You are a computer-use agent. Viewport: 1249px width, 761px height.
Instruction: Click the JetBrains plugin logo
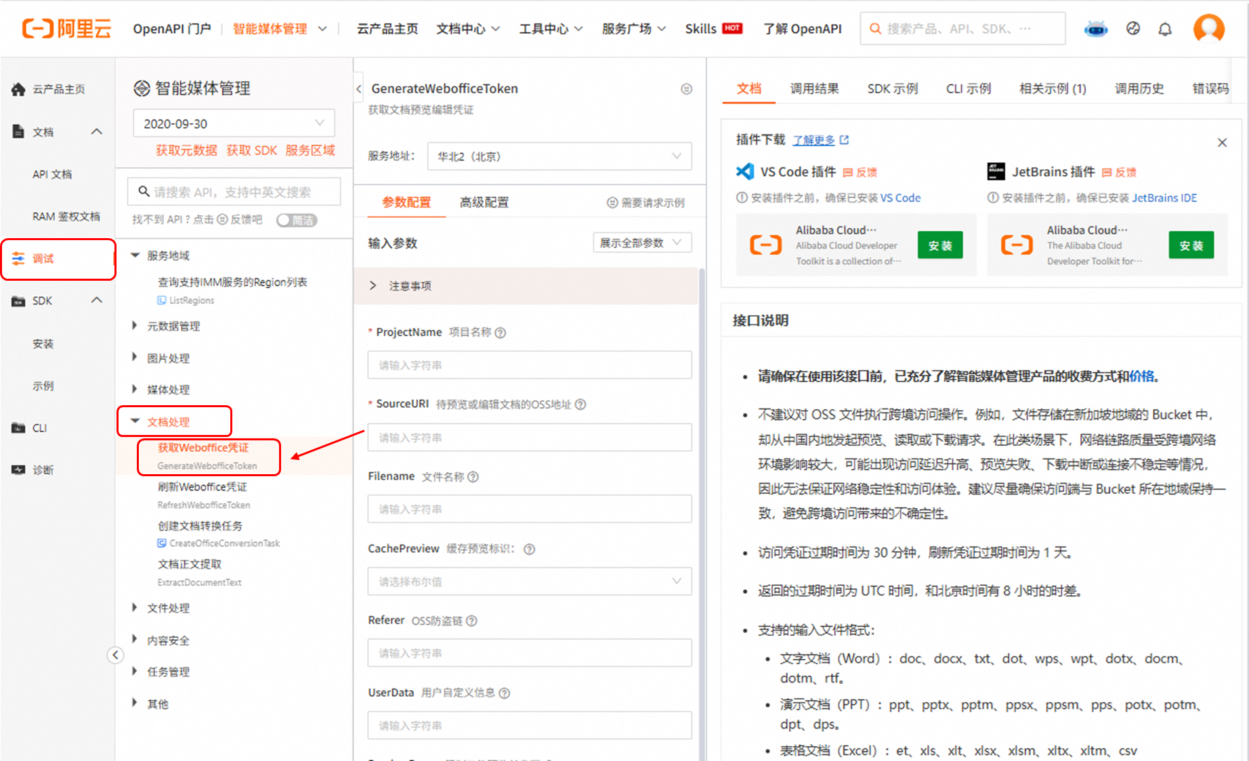pyautogui.click(x=996, y=172)
